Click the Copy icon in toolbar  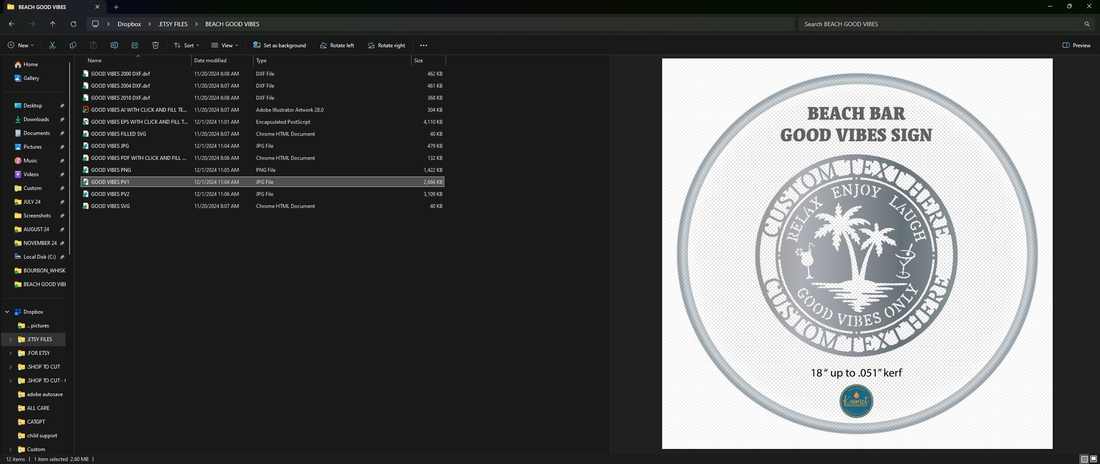tap(73, 45)
